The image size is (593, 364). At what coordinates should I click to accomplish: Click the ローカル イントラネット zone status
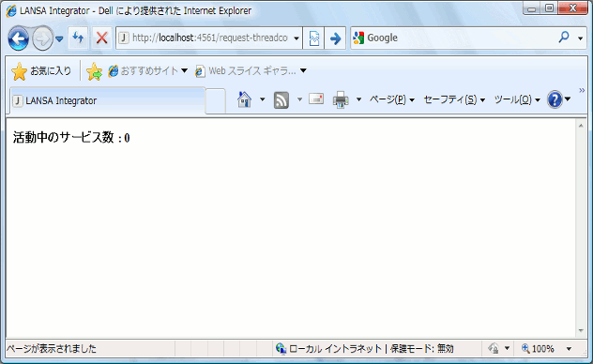(x=335, y=348)
